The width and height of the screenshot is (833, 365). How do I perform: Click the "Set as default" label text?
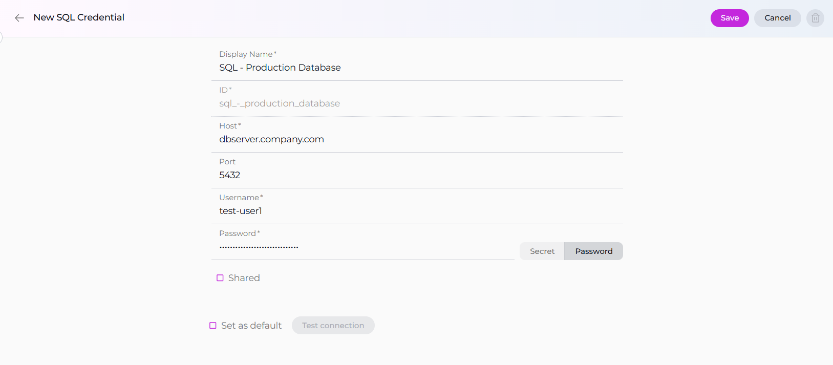251,326
